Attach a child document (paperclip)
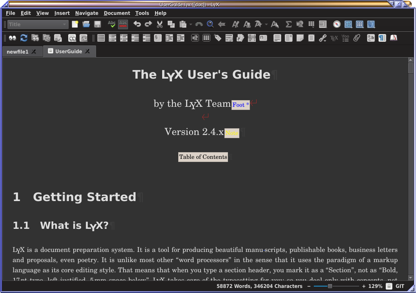Viewport: 416px width, 293px height. click(x=357, y=38)
